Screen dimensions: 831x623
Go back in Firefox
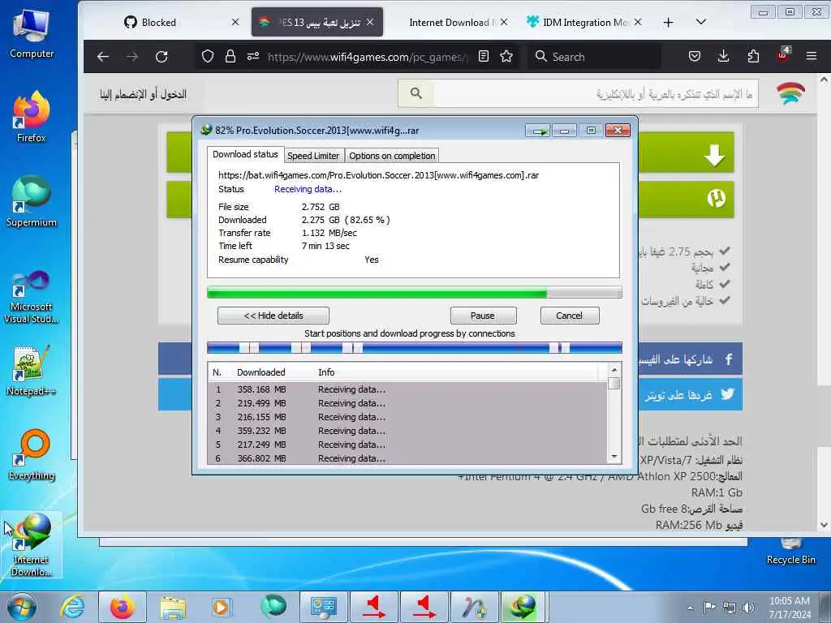tap(103, 57)
